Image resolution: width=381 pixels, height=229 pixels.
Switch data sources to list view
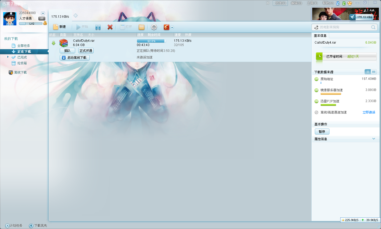click(x=368, y=72)
